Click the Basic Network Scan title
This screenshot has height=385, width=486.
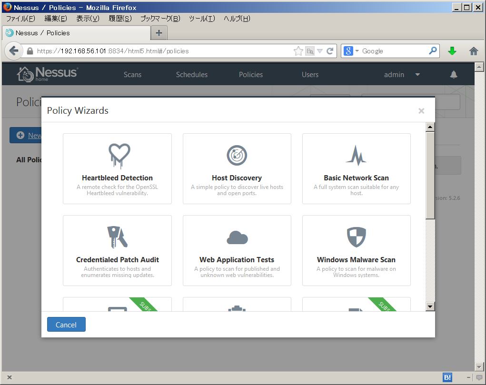tap(356, 178)
